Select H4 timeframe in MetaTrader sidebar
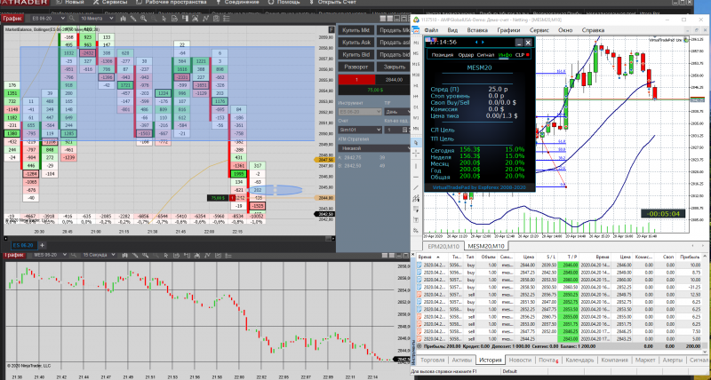Screen dimensions: 711x380 click(x=416, y=97)
